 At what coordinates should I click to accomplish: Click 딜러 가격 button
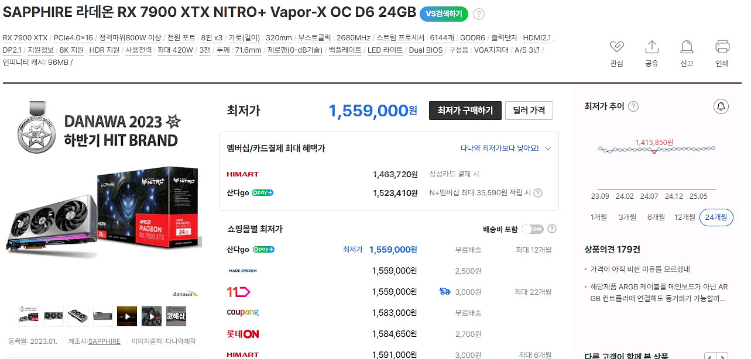coord(529,110)
